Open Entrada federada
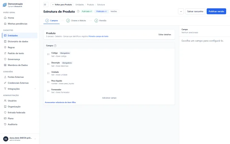This screenshot has width=230, height=144. [x=20, y=112]
